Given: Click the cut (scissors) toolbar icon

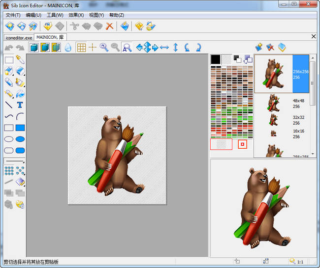Looking at the screenshot, I should click(x=74, y=26).
